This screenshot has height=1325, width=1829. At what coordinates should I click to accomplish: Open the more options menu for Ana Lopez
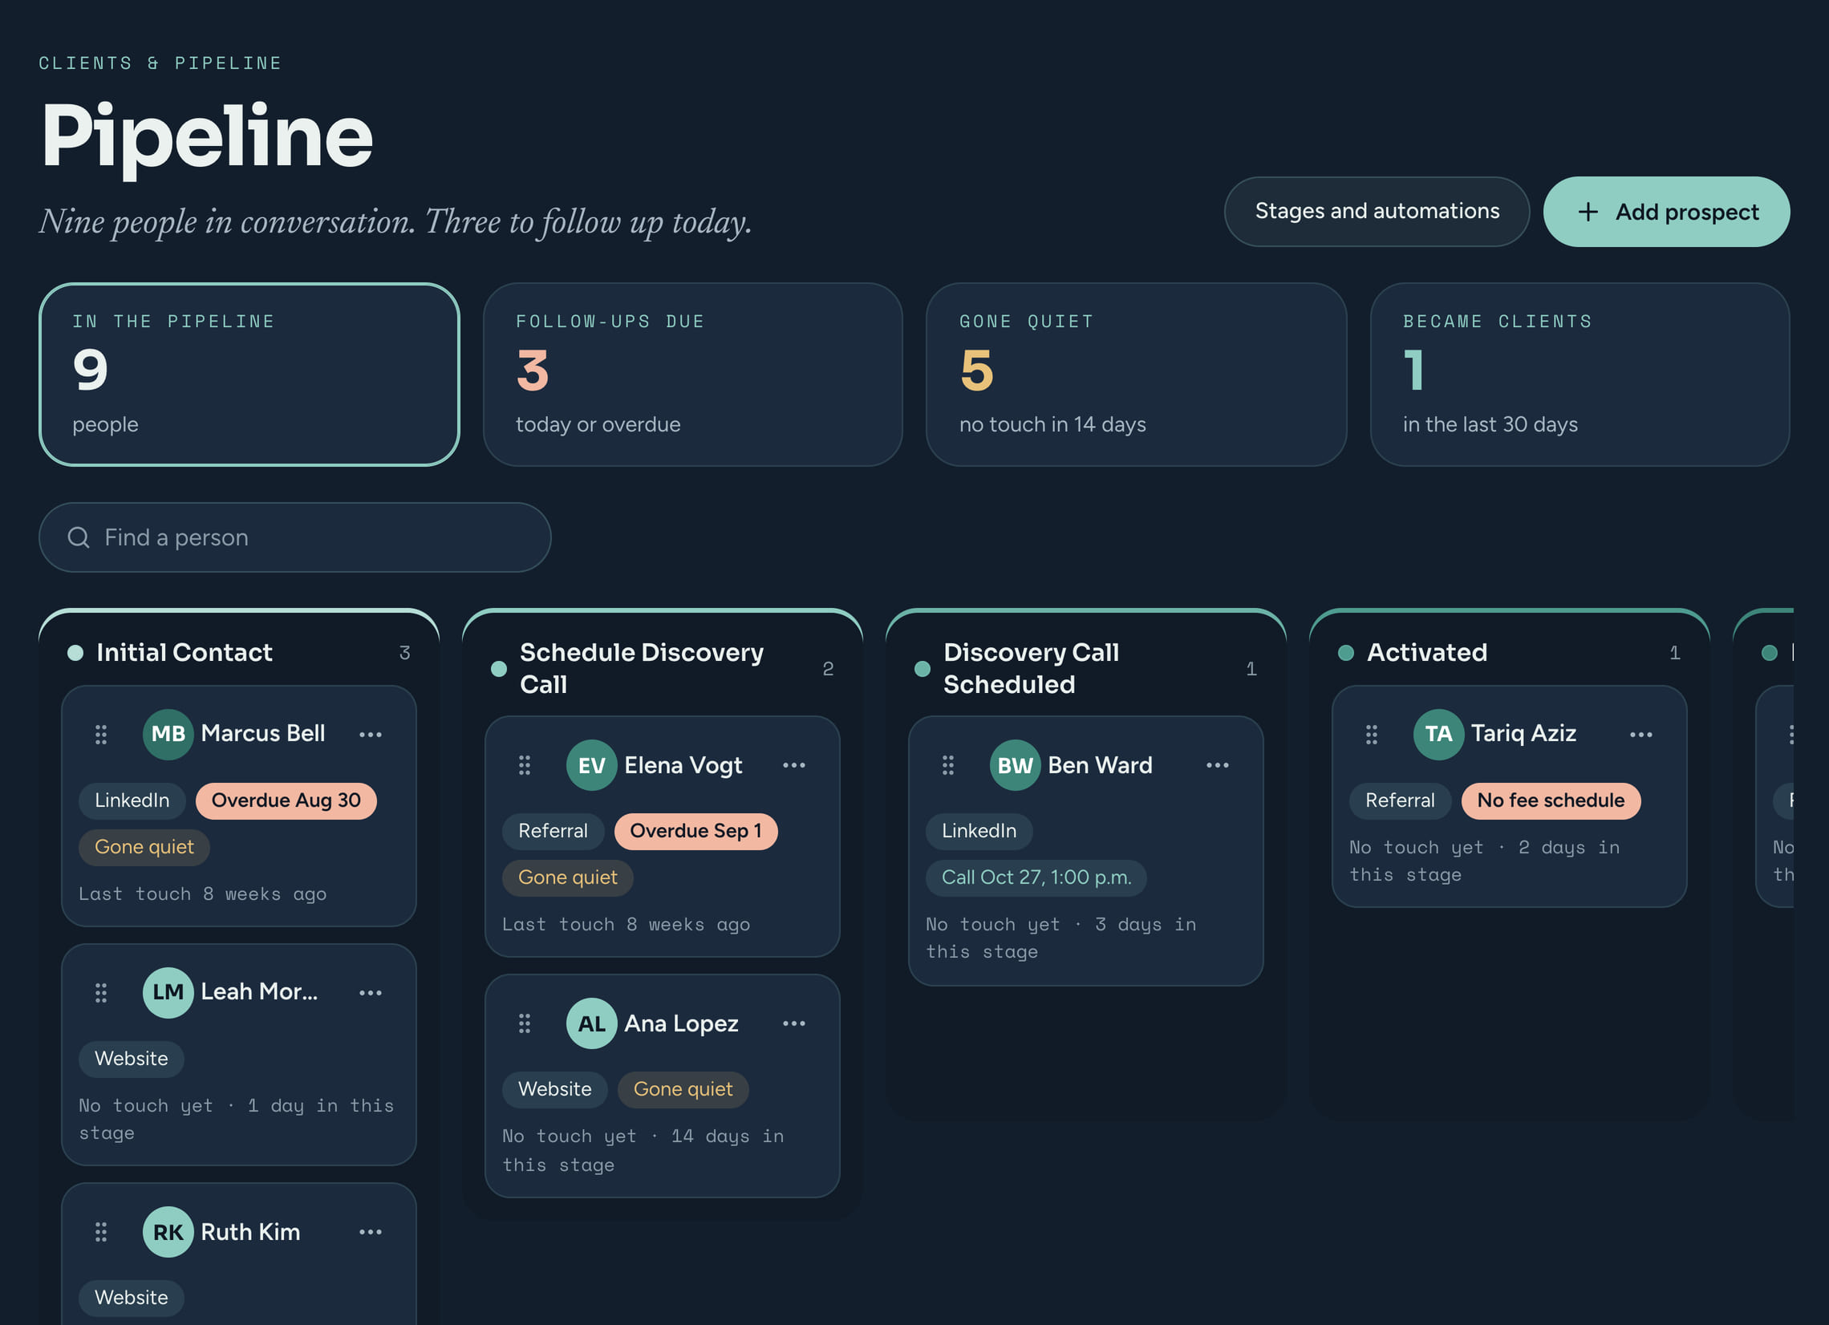pyautogui.click(x=793, y=1023)
